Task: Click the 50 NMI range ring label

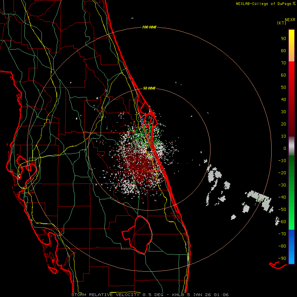Action: click(149, 88)
